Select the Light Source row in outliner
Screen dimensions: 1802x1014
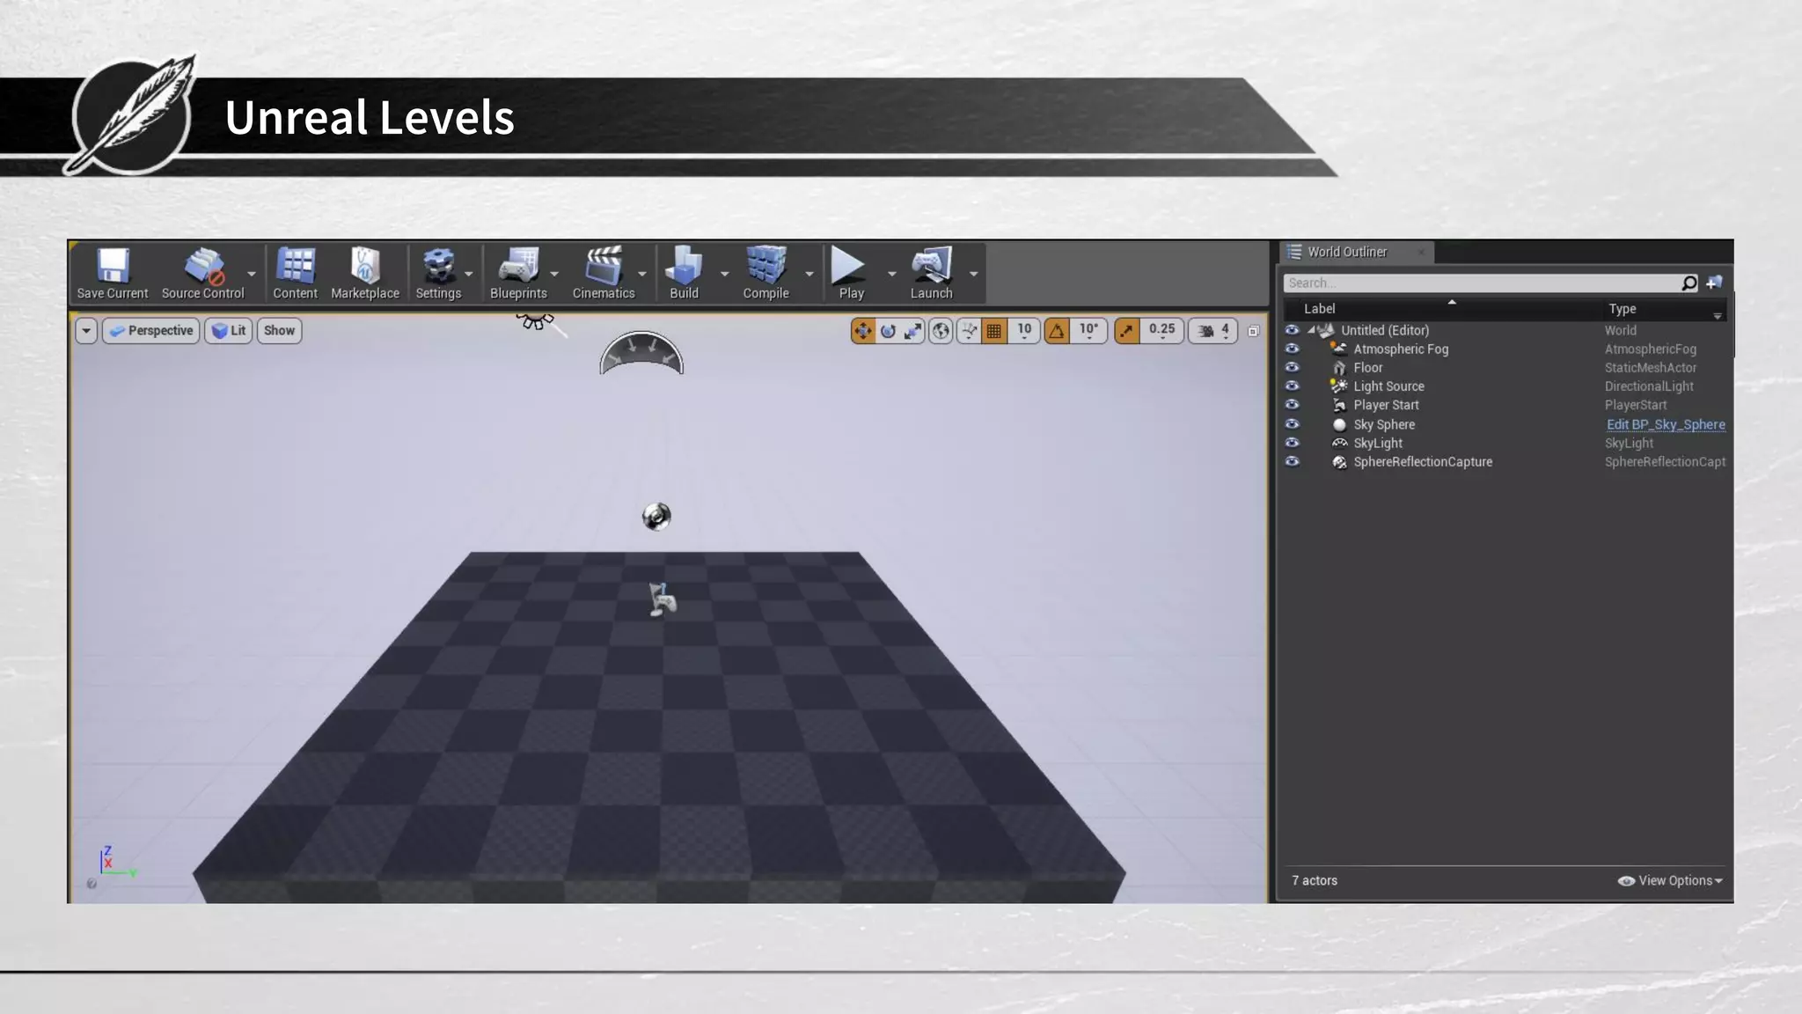[1505, 386]
